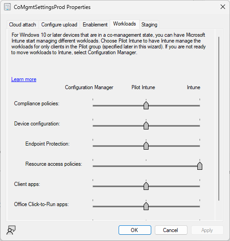This screenshot has width=230, height=241.
Task: Click the Device configuration slider thumb
Action: click(146, 125)
